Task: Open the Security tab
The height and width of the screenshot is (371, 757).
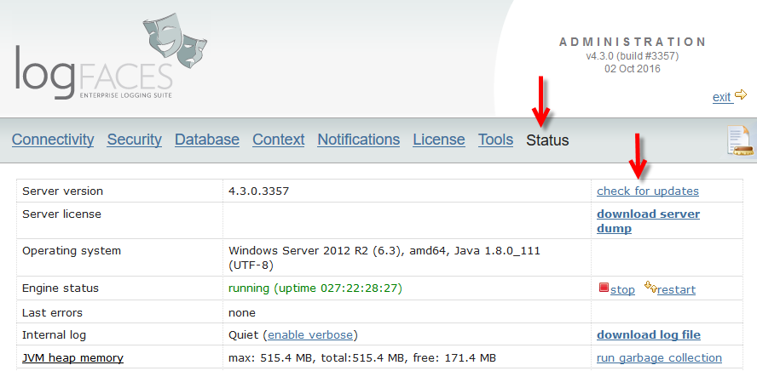Action: point(134,140)
